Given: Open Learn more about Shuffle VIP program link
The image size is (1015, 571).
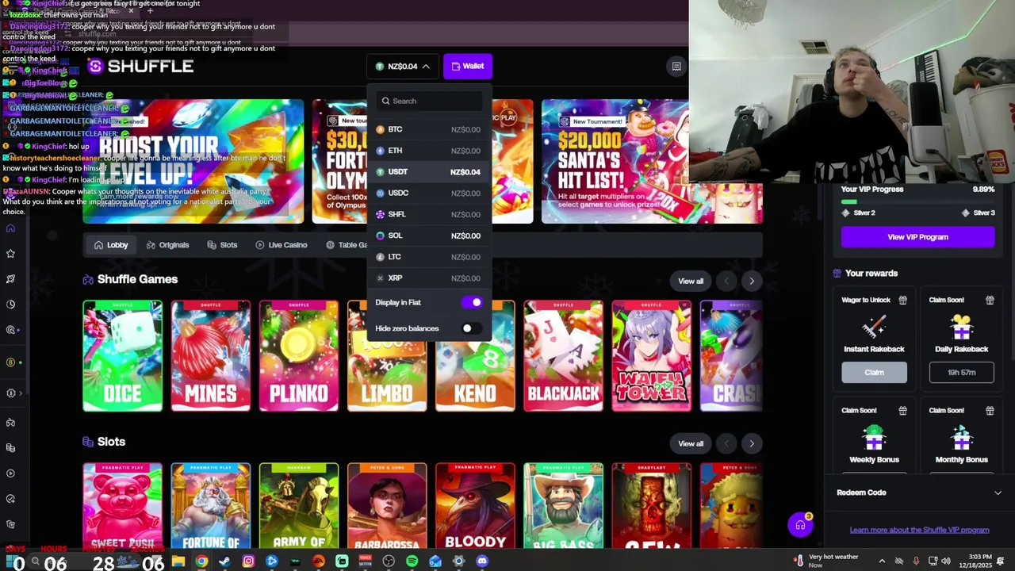Looking at the screenshot, I should coord(919,530).
